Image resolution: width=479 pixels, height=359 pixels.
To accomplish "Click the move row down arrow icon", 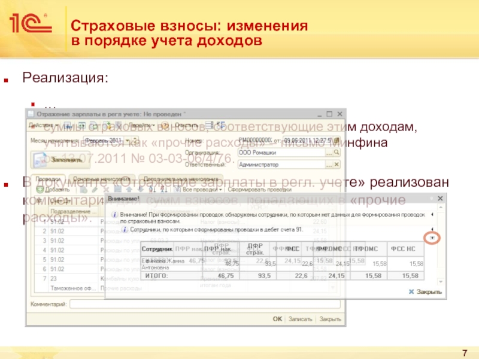I will click(x=140, y=190).
